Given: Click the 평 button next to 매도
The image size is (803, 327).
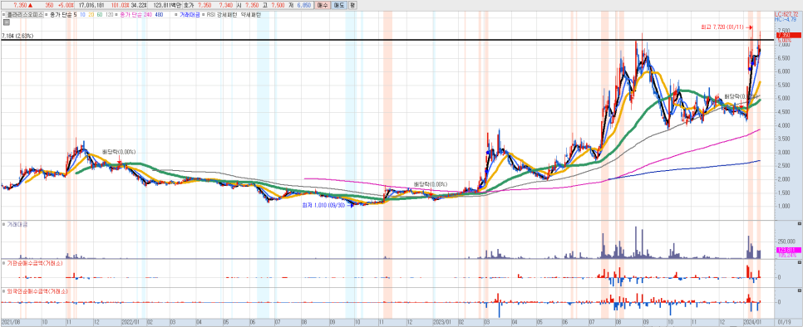Looking at the screenshot, I should pos(352,5).
